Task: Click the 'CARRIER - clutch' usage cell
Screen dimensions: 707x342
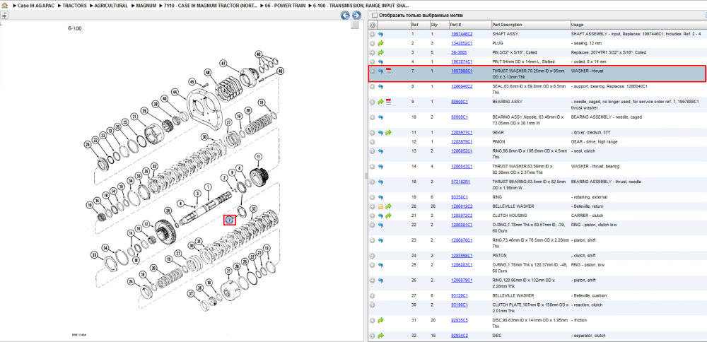Action: pyautogui.click(x=587, y=216)
